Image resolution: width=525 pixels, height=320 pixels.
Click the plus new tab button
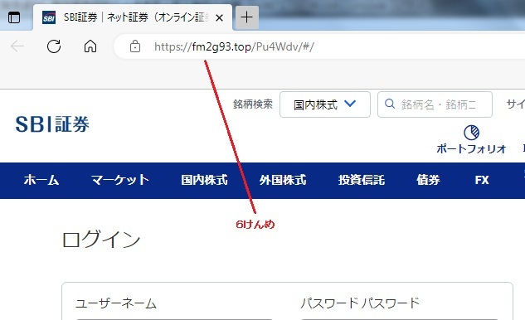coord(247,17)
